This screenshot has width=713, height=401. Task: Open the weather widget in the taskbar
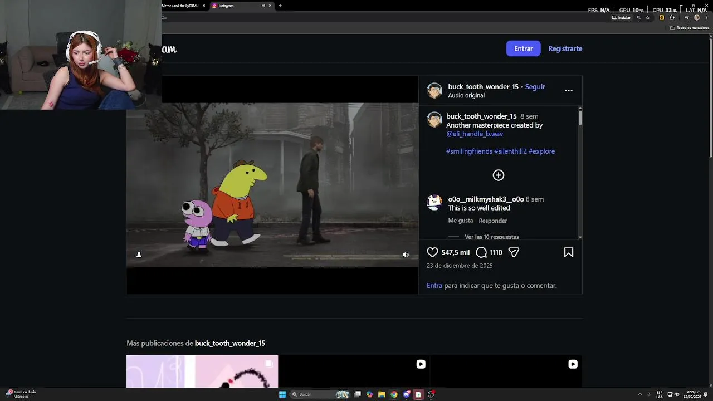click(x=21, y=394)
